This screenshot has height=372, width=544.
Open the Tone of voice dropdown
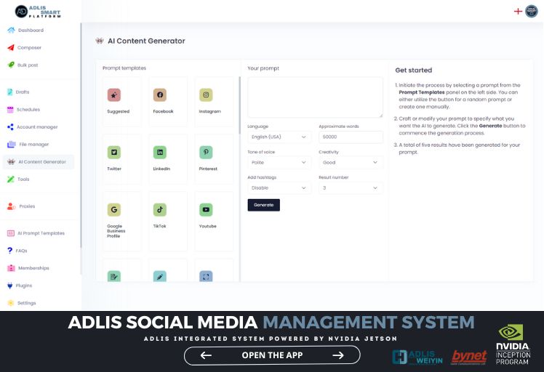(x=279, y=163)
